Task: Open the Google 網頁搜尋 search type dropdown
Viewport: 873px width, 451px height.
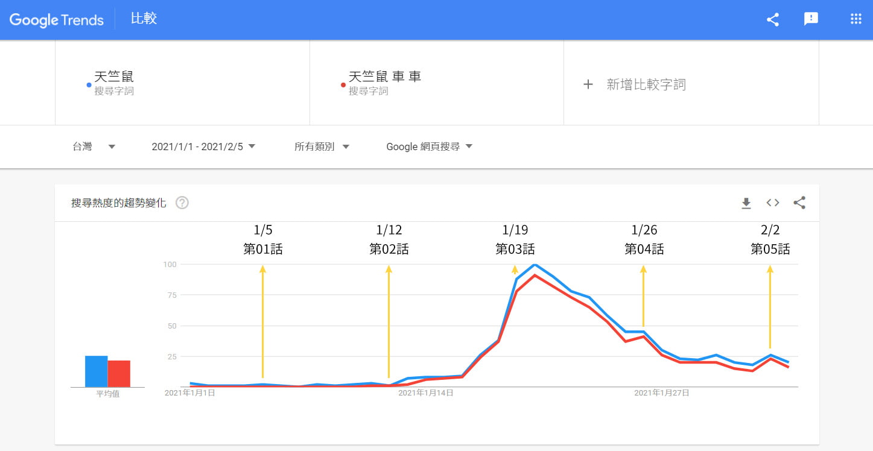Action: click(428, 146)
